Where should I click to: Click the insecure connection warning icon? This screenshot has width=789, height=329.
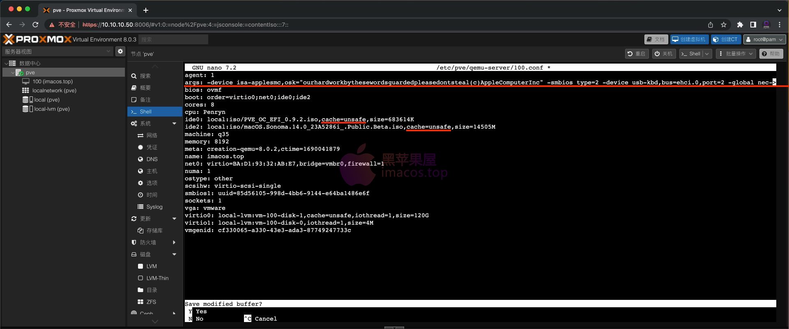[52, 25]
